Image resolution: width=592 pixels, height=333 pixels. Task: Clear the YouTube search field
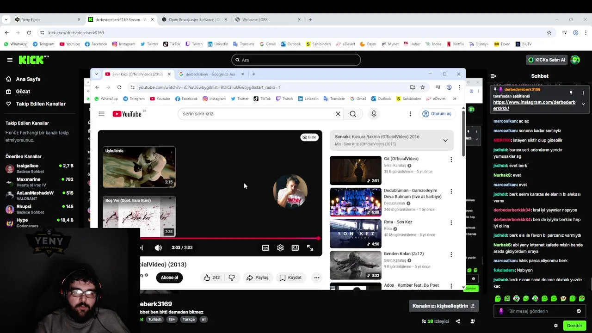tap(338, 114)
